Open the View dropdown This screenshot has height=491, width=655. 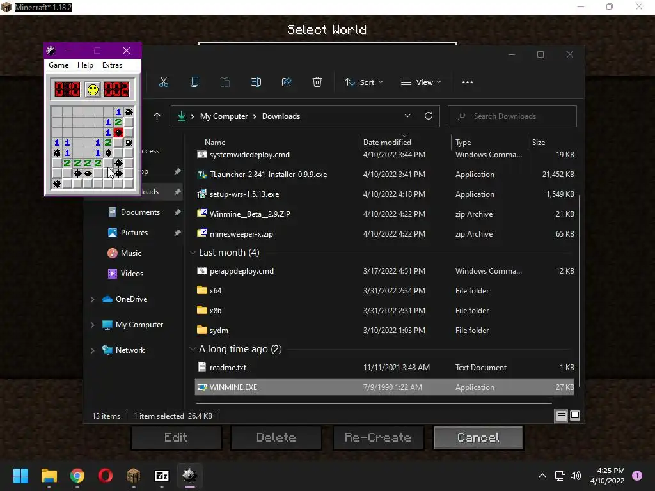[421, 82]
